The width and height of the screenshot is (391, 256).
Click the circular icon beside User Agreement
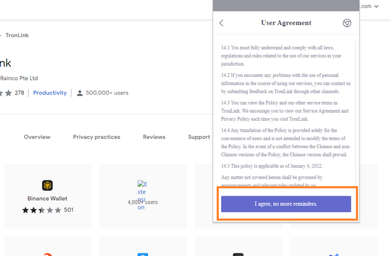click(x=347, y=23)
